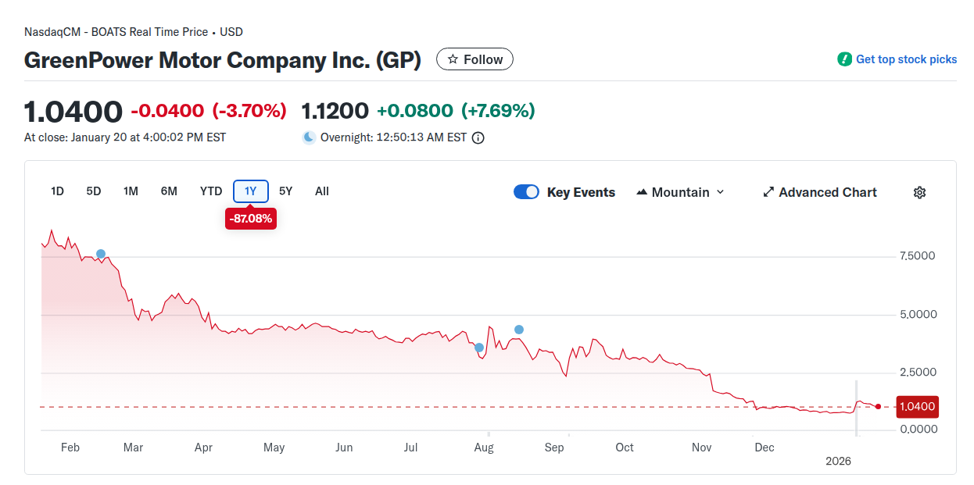Image resolution: width=974 pixels, height=485 pixels.
Task: Click the overnight info circle icon
Action: [x=478, y=137]
